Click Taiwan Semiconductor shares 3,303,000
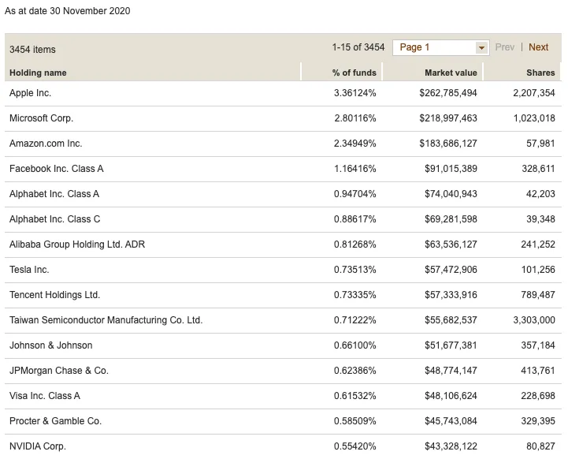 (534, 320)
